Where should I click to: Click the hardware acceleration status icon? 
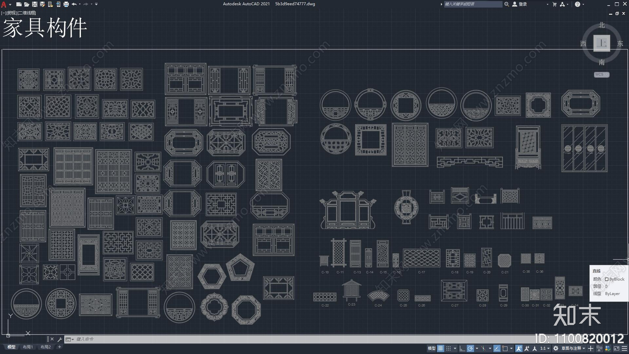click(x=607, y=348)
